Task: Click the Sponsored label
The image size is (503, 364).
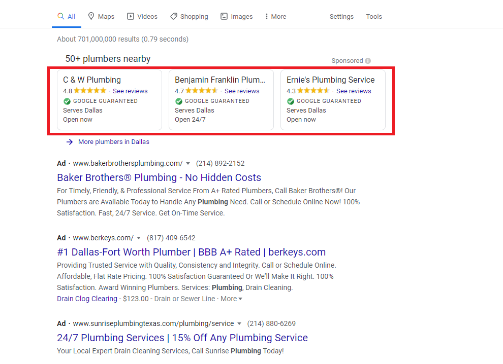Action: pos(347,61)
